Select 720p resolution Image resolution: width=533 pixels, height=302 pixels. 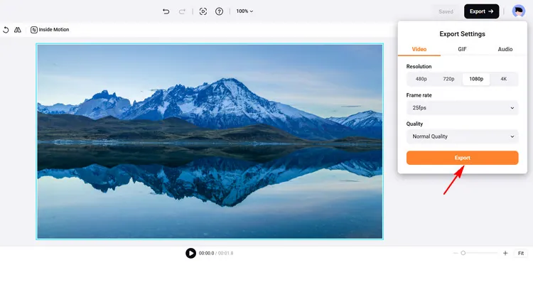pyautogui.click(x=448, y=79)
